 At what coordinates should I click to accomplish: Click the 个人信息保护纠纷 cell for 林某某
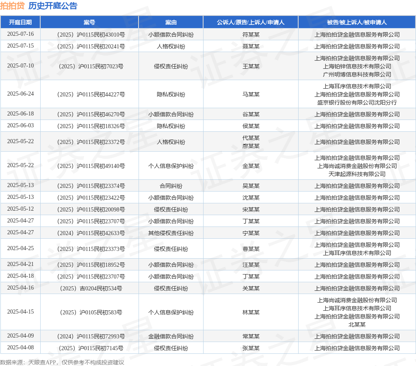(x=171, y=312)
